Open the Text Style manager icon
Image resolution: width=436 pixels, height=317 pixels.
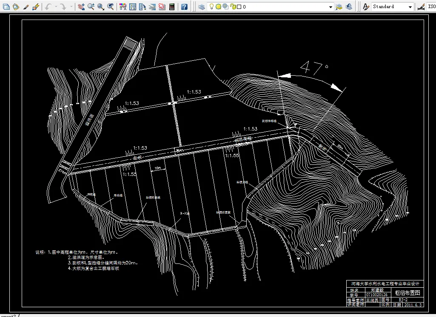point(366,7)
